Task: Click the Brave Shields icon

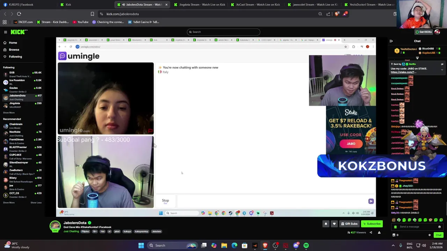Action: coord(337,14)
